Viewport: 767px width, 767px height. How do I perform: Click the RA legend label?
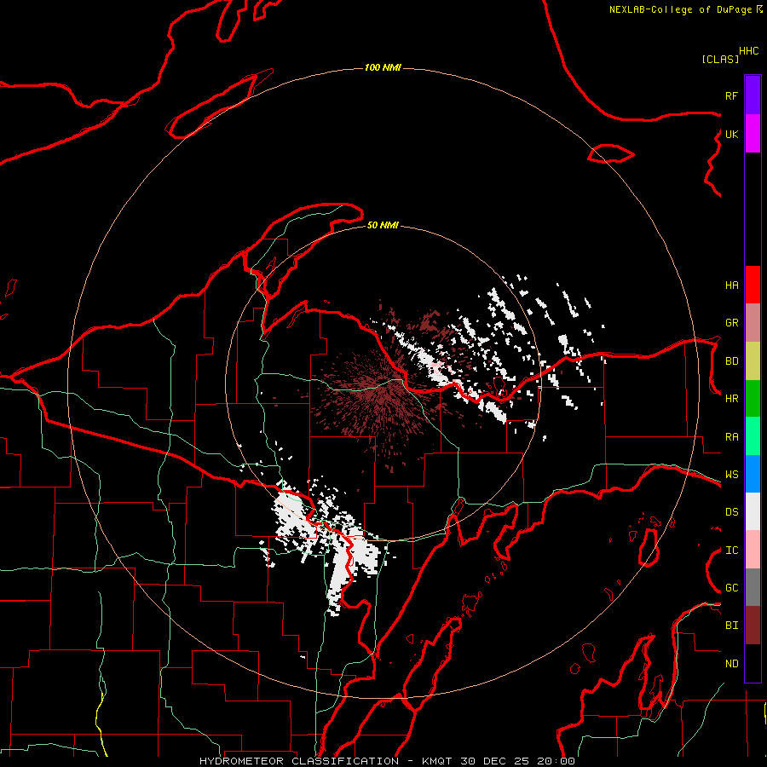coord(731,437)
